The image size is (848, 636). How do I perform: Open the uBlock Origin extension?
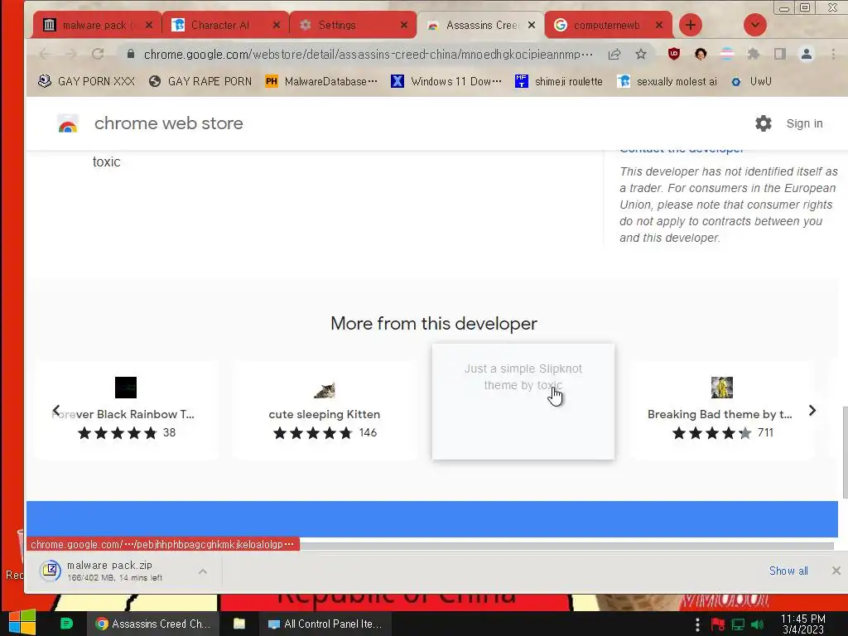pyautogui.click(x=674, y=54)
